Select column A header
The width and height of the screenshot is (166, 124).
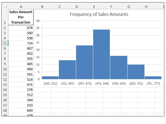21,7
